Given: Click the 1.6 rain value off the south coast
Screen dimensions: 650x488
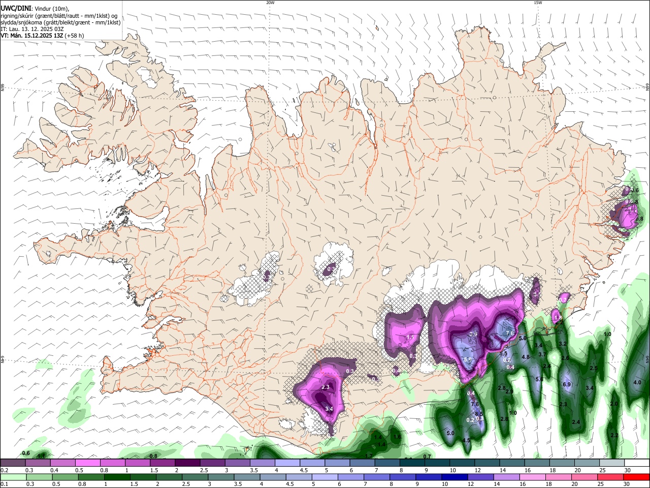Looking at the screenshot, I should tap(397, 437).
